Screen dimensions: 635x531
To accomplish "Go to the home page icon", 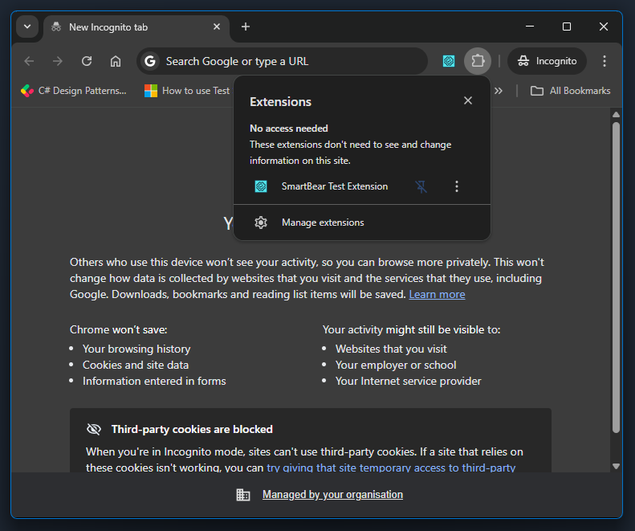I will click(x=116, y=61).
